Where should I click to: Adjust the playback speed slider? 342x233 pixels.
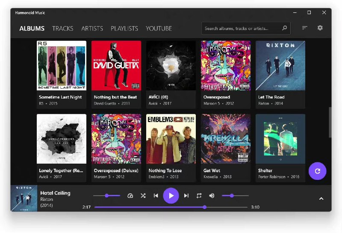point(106,196)
